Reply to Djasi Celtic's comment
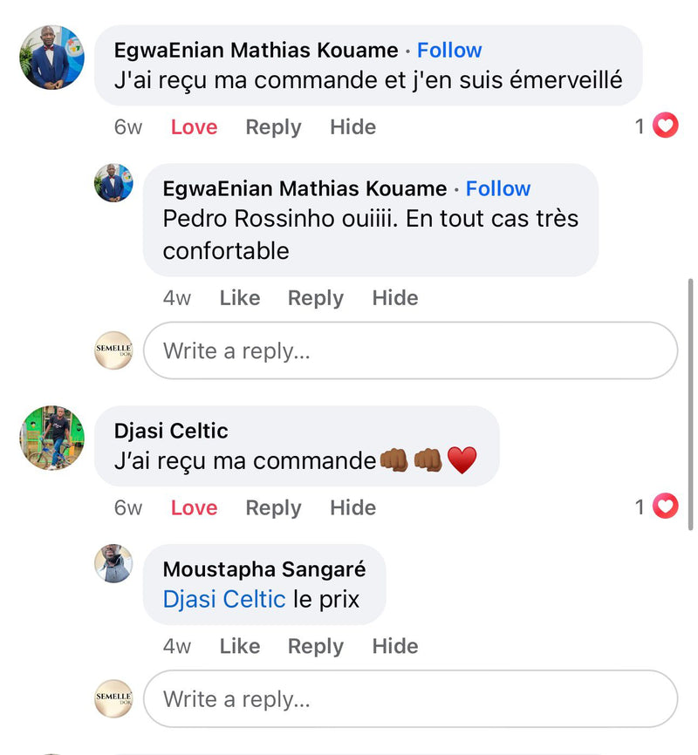698x755 pixels. point(273,507)
